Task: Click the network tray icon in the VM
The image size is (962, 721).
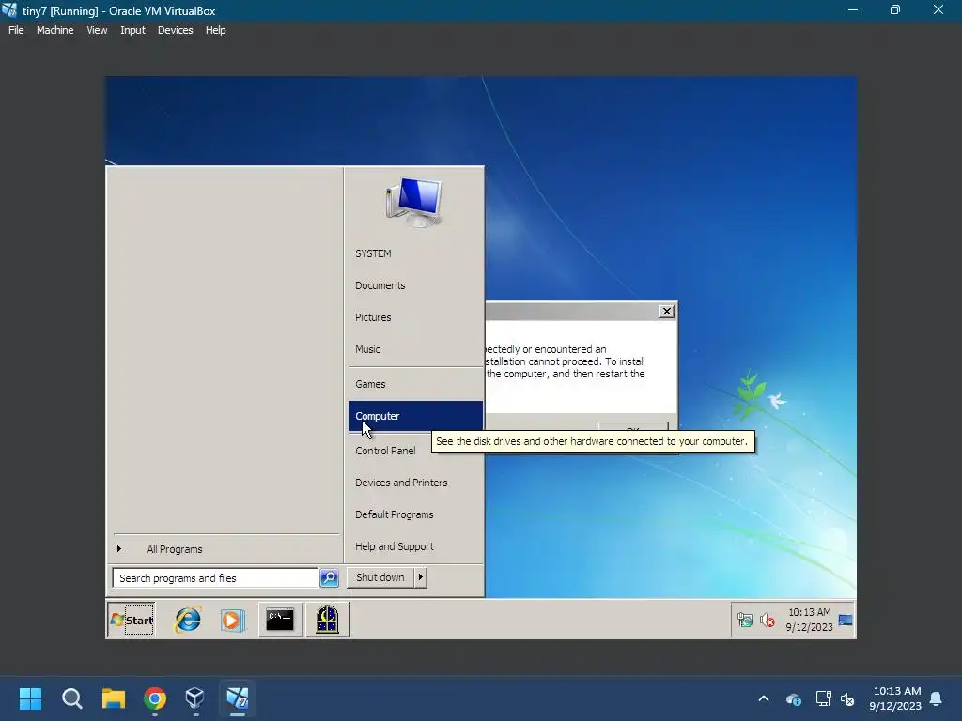Action: coord(745,620)
